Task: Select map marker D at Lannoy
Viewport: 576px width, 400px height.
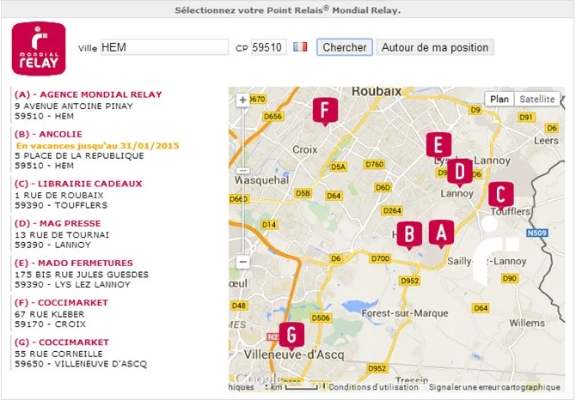Action: (x=460, y=173)
